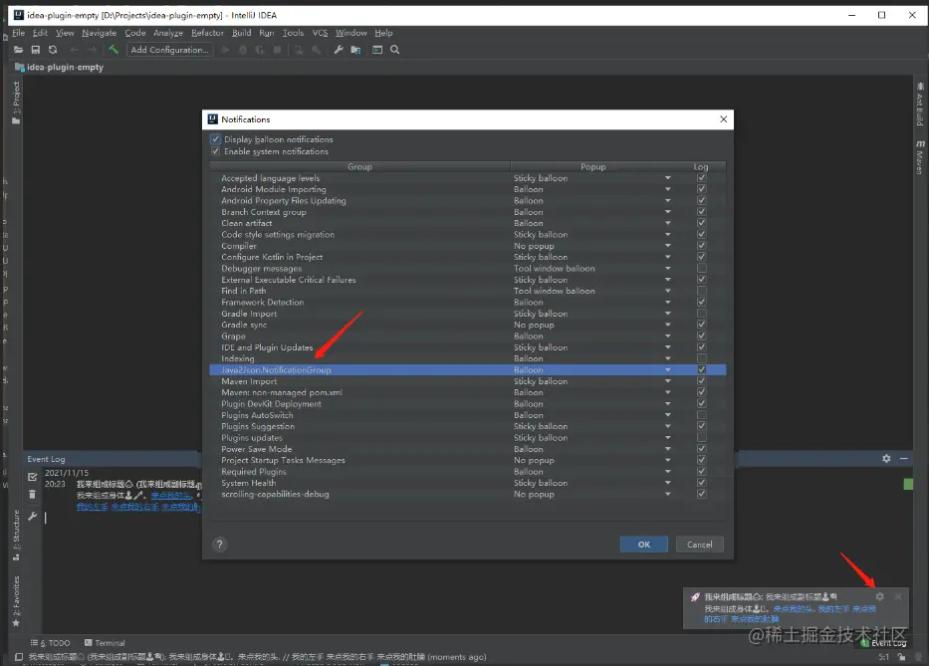Viewport: 929px width, 666px height.
Task: Open the Ant Build side panel
Action: [x=919, y=105]
